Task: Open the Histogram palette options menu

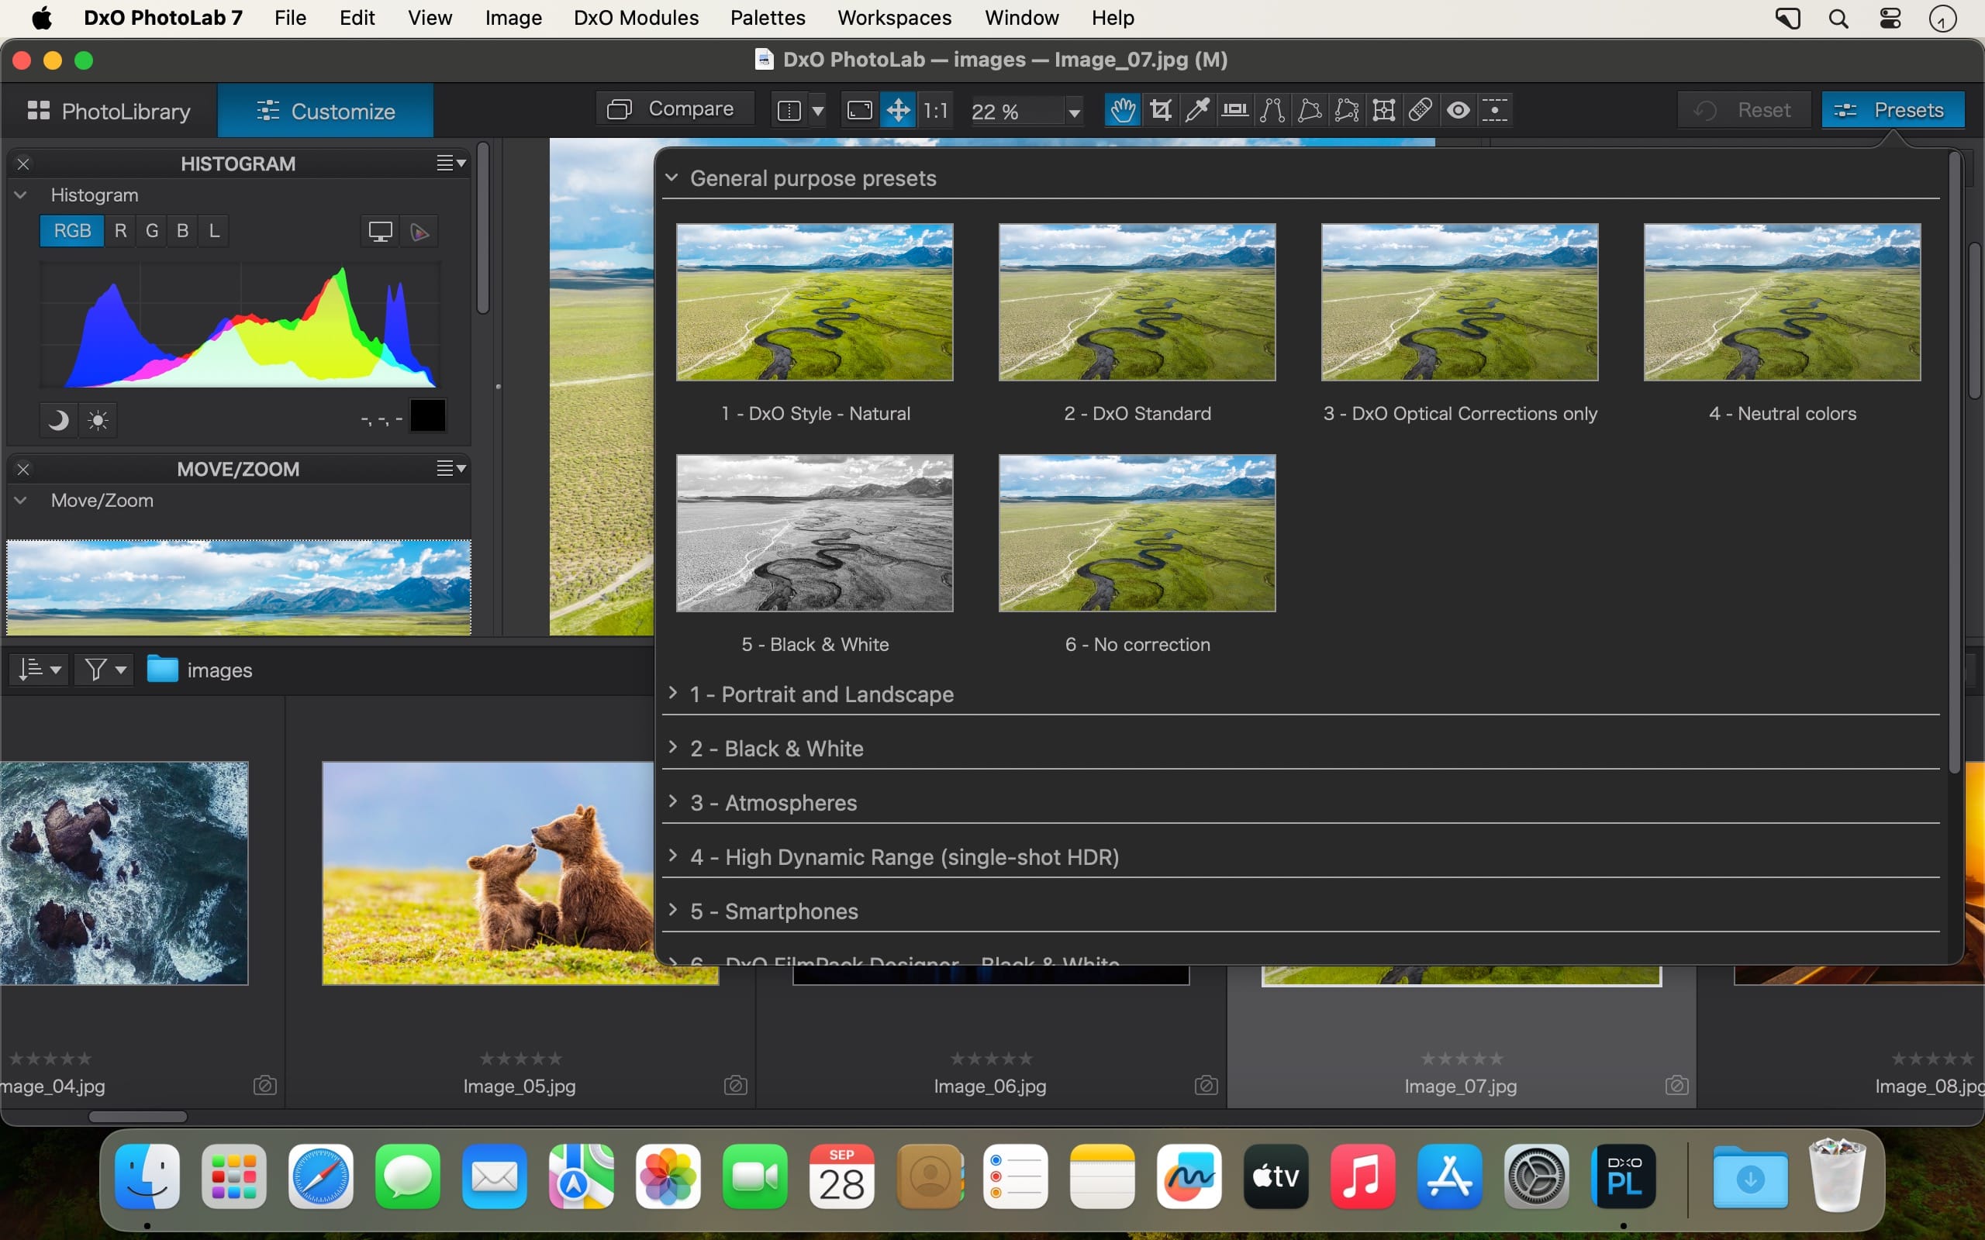Action: click(x=451, y=164)
